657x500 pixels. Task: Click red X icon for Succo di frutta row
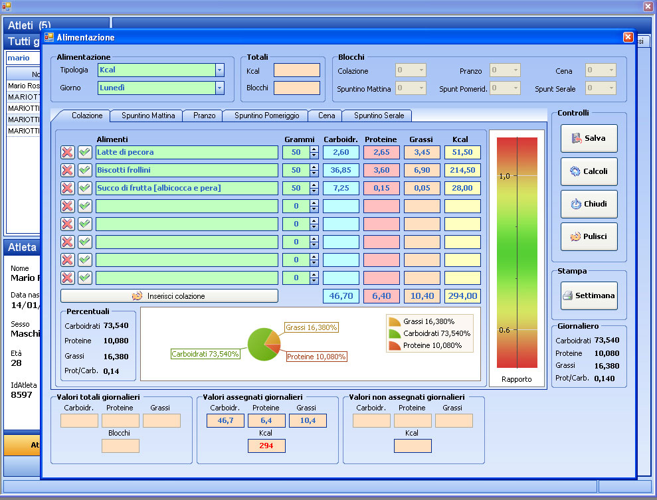[x=67, y=189]
